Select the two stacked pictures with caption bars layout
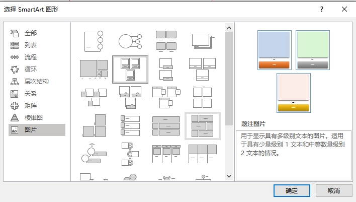356x202 pixels. (166, 70)
